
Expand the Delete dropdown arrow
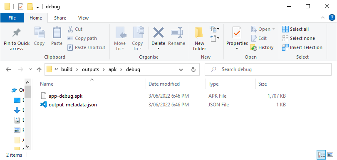[158, 49]
